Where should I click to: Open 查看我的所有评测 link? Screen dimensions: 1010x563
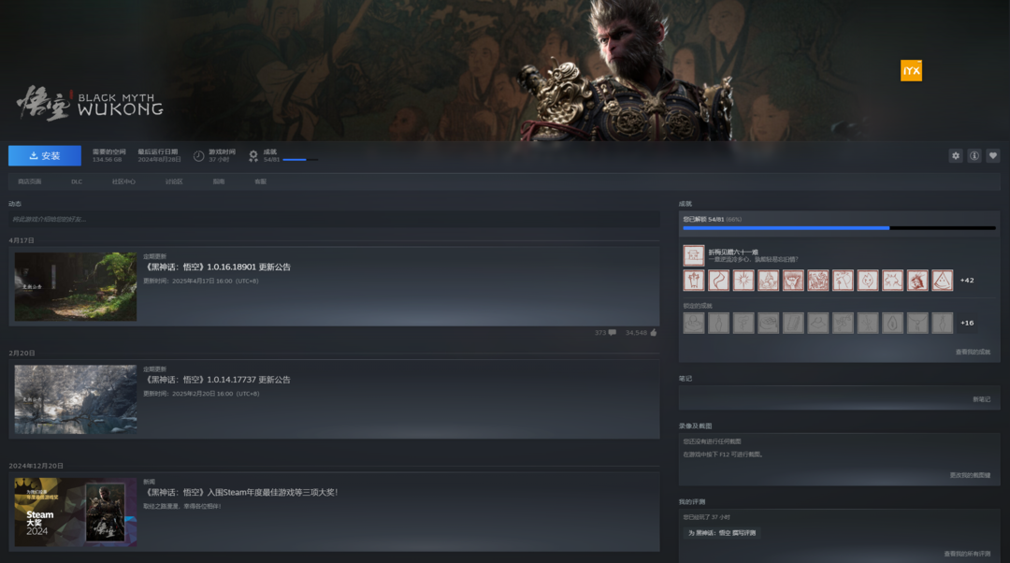tap(968, 554)
